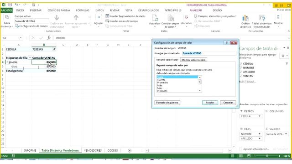The image size is (292, 164).
Task: Click the Agrupar arrow icon
Action: click(x=99, y=17)
